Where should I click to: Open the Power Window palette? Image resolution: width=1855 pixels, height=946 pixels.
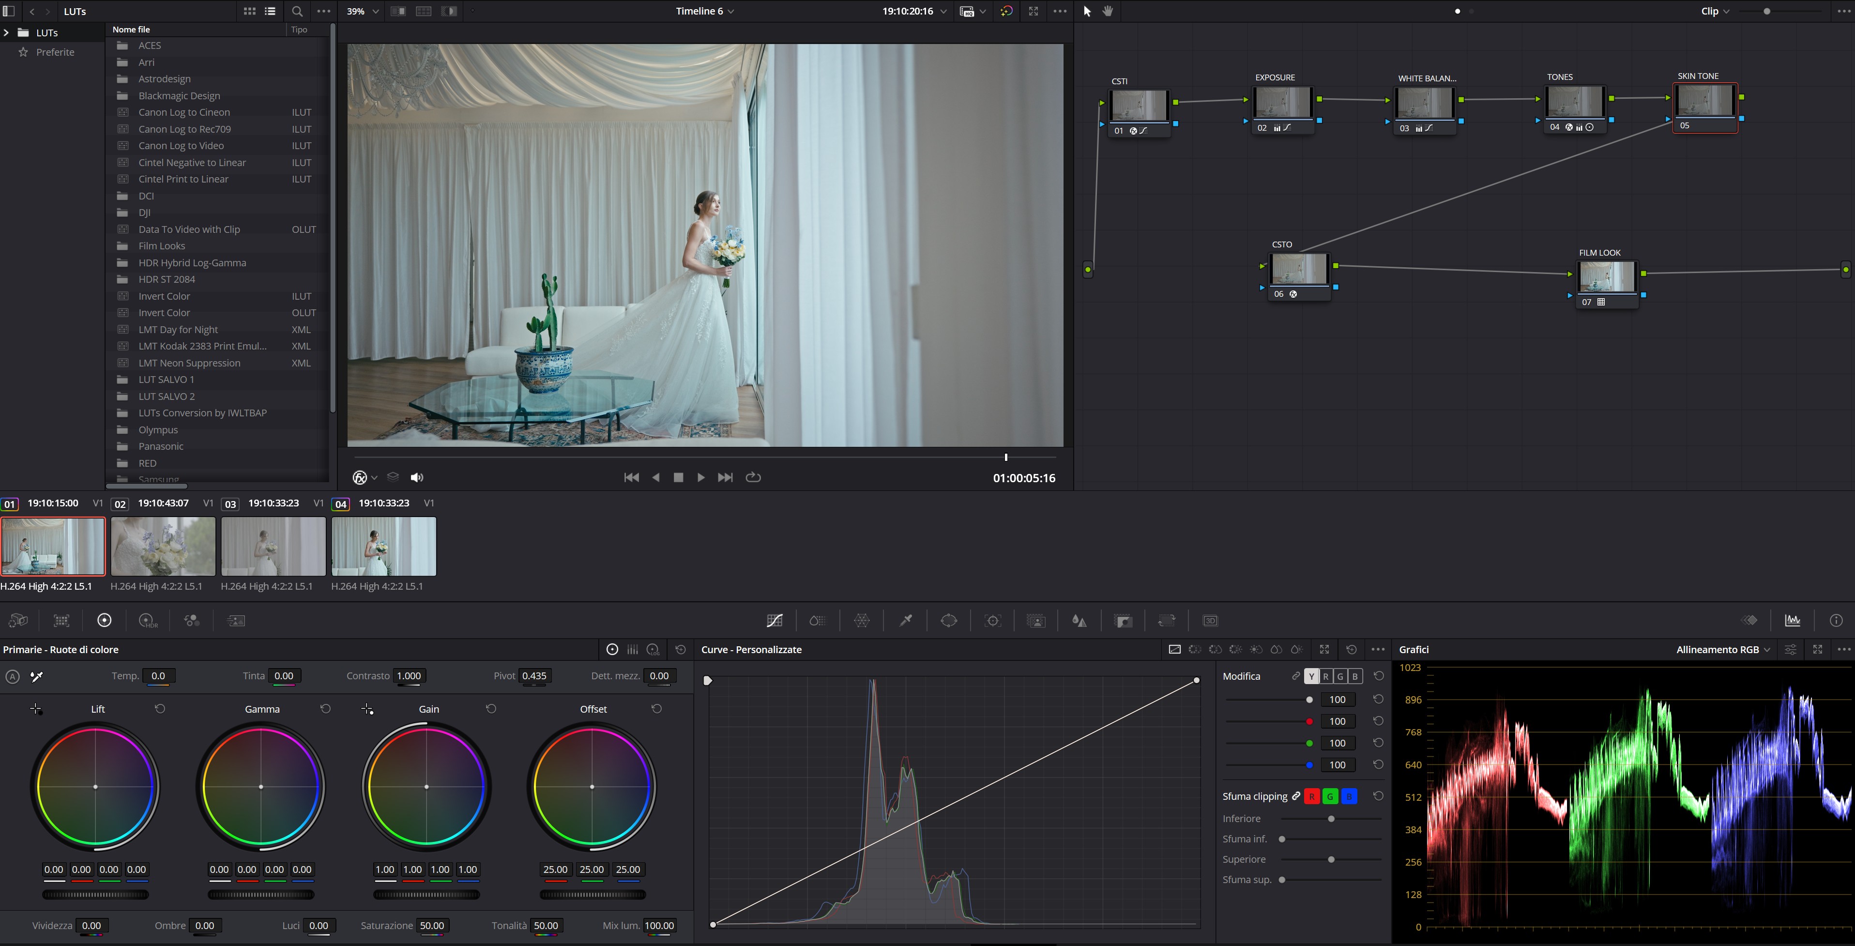click(949, 621)
